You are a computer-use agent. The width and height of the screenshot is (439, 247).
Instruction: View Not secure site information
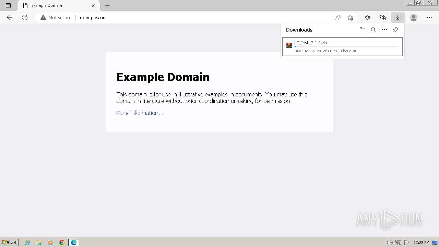[56, 17]
